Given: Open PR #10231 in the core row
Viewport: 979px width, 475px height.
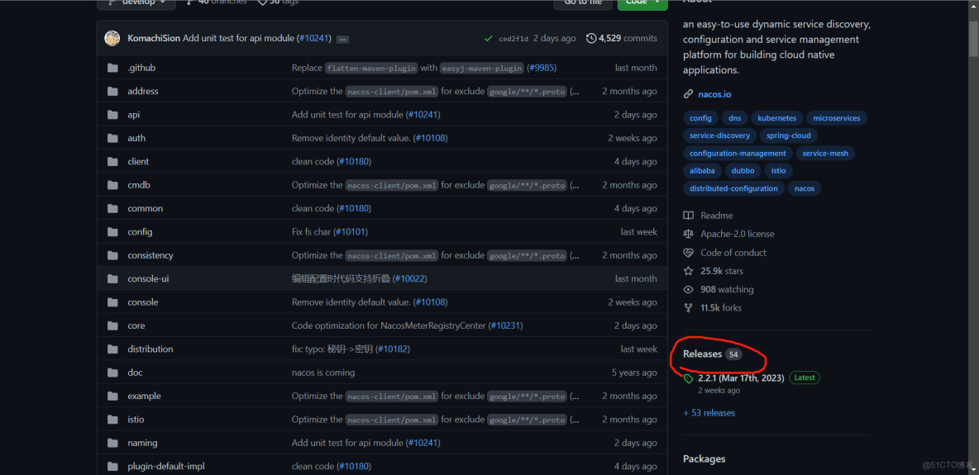Looking at the screenshot, I should 506,325.
